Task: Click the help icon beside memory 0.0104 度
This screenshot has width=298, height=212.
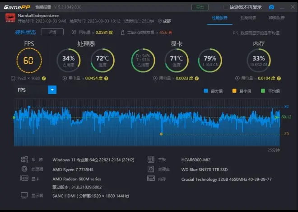Action: click(x=279, y=78)
